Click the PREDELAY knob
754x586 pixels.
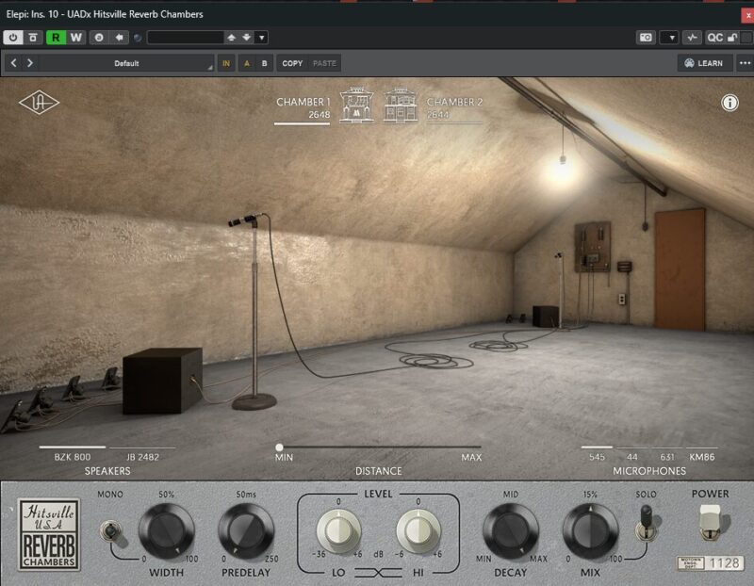[246, 531]
